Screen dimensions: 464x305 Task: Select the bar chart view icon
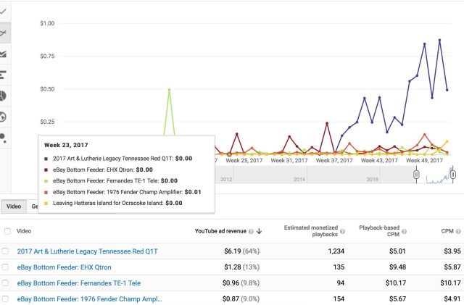[4, 75]
